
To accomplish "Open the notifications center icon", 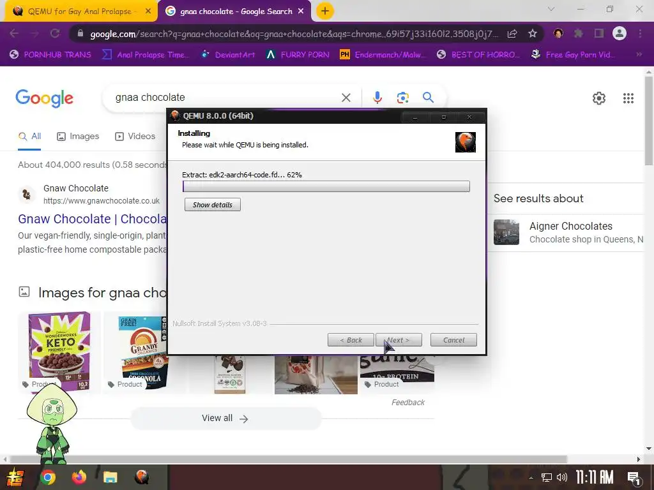I will click(634, 477).
